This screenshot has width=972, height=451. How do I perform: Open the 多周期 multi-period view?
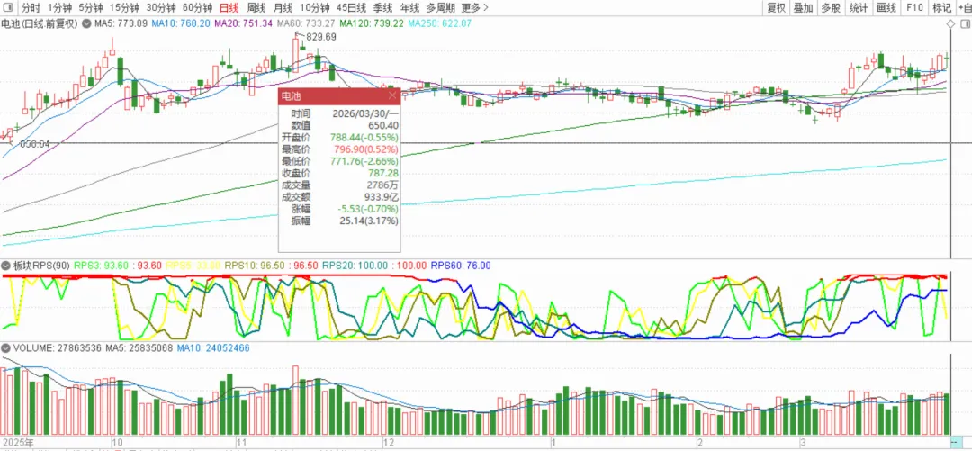[x=441, y=8]
